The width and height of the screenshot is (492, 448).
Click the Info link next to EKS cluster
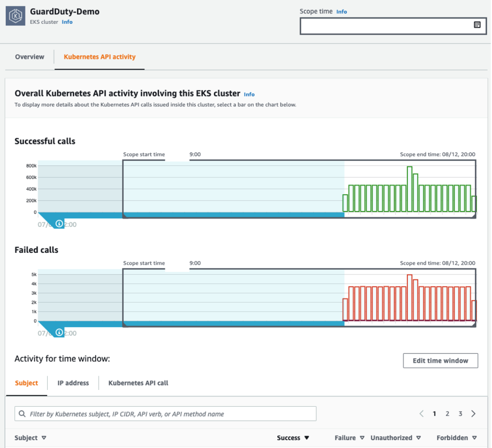pyautogui.click(x=67, y=22)
